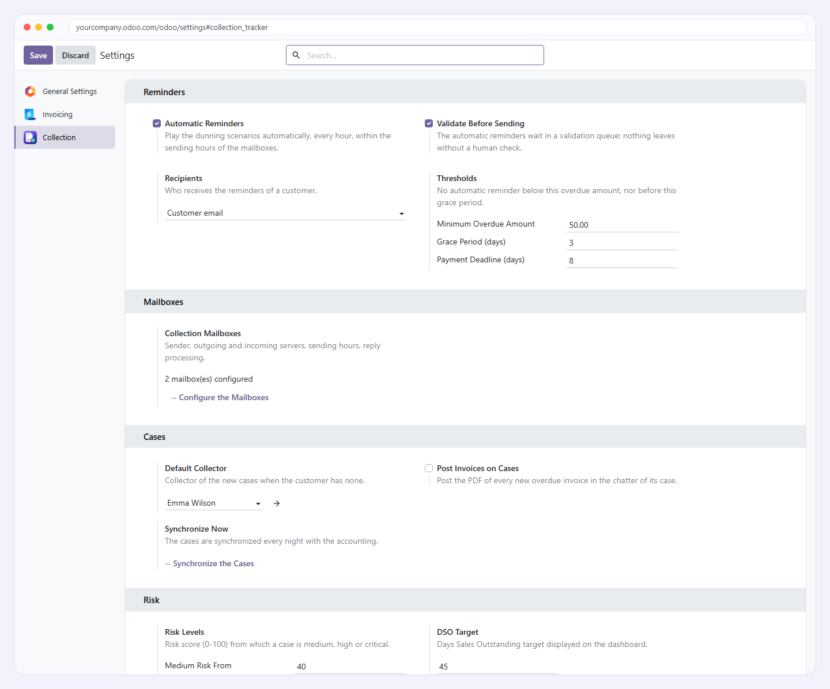The width and height of the screenshot is (830, 689).
Task: Switch to the Invoicing settings tab
Action: (x=65, y=114)
